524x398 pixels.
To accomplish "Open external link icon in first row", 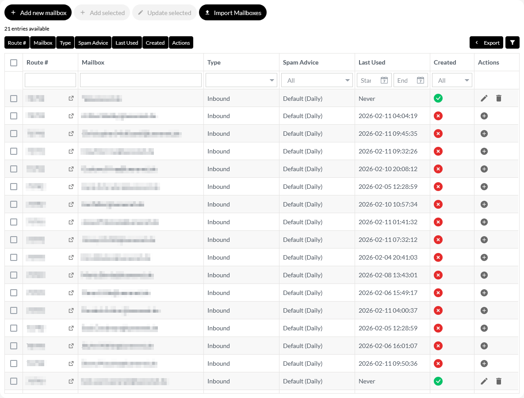I will click(x=71, y=98).
